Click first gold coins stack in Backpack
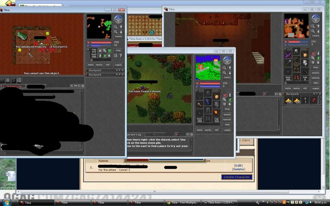 coord(288,100)
